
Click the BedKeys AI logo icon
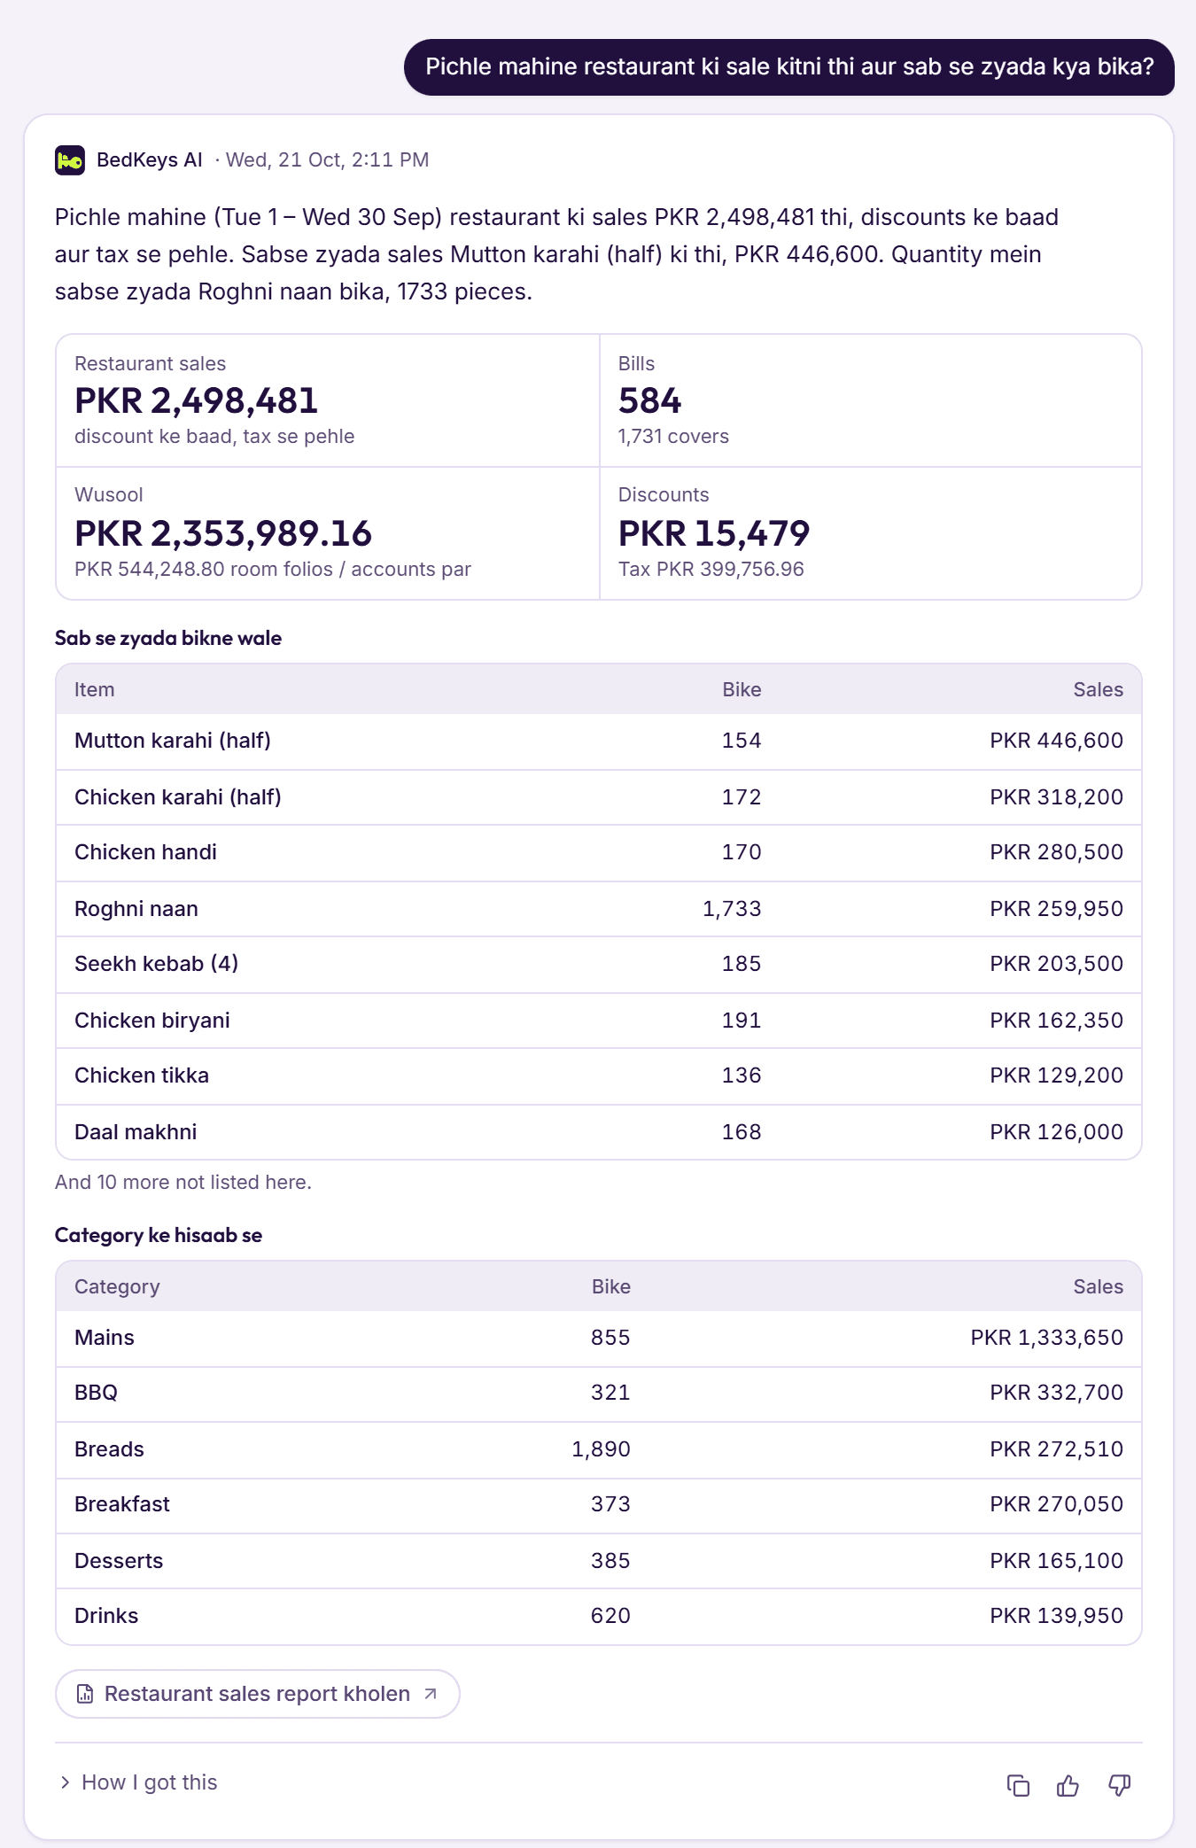[x=70, y=160]
